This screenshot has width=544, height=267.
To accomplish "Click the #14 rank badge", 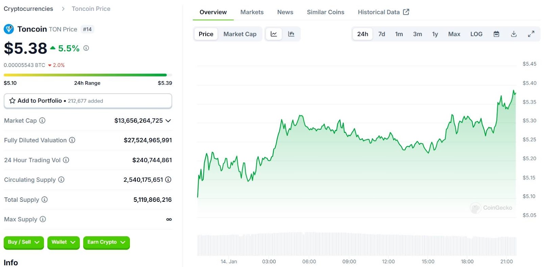I will (x=87, y=29).
